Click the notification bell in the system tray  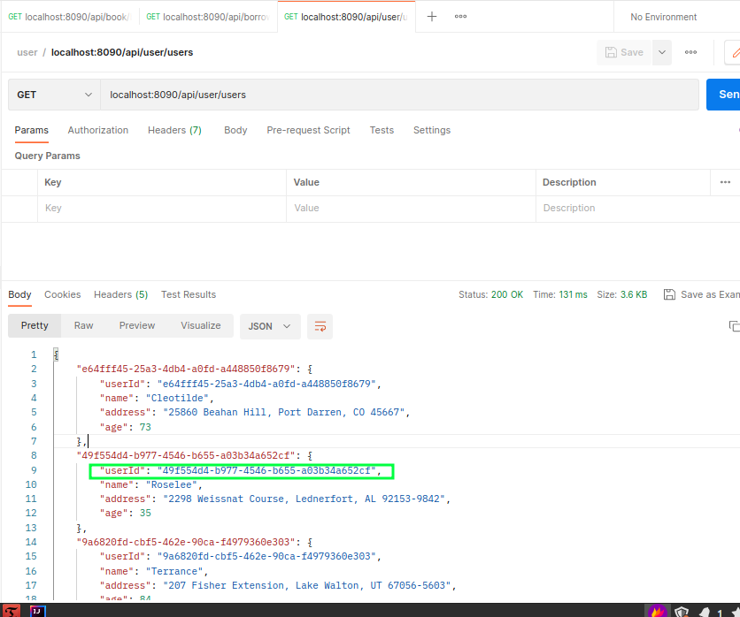[705, 613]
